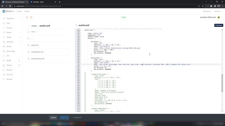This screenshot has height=126, width=225.
Task: Click the Firewall icon in sidebar
Action: click(4, 65)
